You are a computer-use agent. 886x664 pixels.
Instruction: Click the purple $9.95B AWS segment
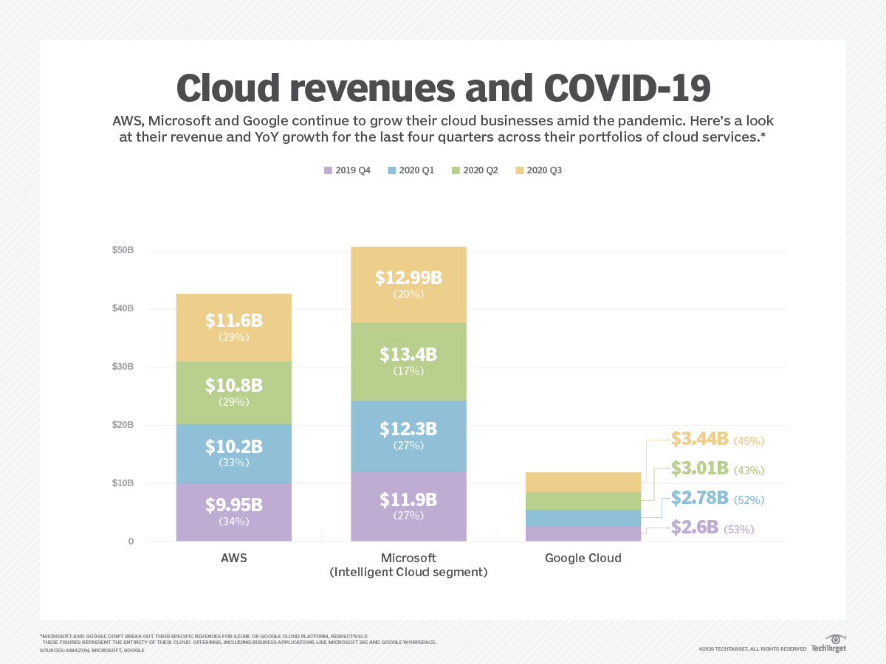tap(233, 511)
